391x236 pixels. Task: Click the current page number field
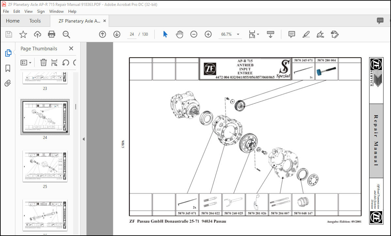(132, 34)
